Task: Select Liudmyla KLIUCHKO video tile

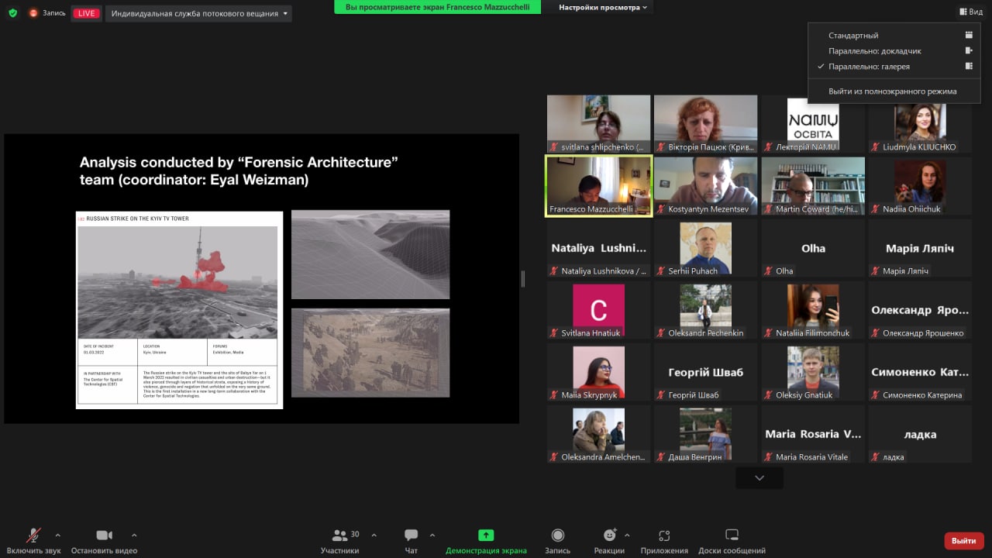Action: click(920, 124)
